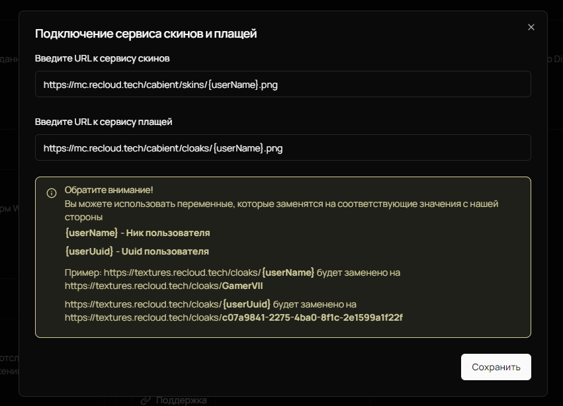This screenshot has height=406, width=563.
Task: Click the {userName} - Ник пользователя line
Action: pyautogui.click(x=138, y=233)
